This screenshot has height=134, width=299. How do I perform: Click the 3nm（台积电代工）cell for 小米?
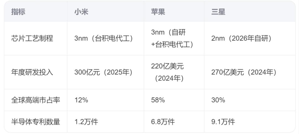point(103,38)
